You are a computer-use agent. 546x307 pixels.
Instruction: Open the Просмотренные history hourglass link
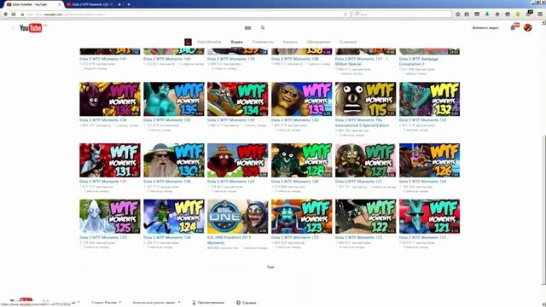point(208,303)
